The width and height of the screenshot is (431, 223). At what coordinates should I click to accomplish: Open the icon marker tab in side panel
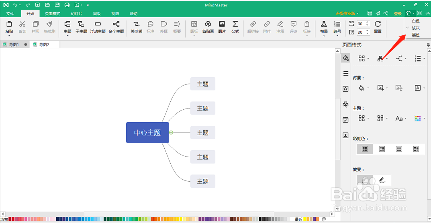pos(345,89)
